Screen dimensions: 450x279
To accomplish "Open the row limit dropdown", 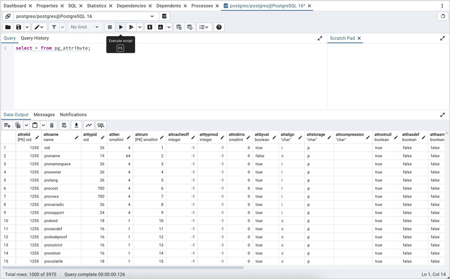I will (x=84, y=27).
